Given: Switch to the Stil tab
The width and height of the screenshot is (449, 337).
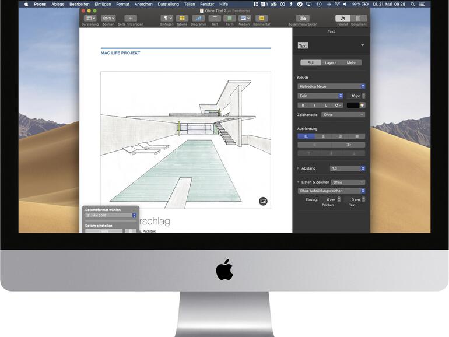Looking at the screenshot, I should (310, 63).
